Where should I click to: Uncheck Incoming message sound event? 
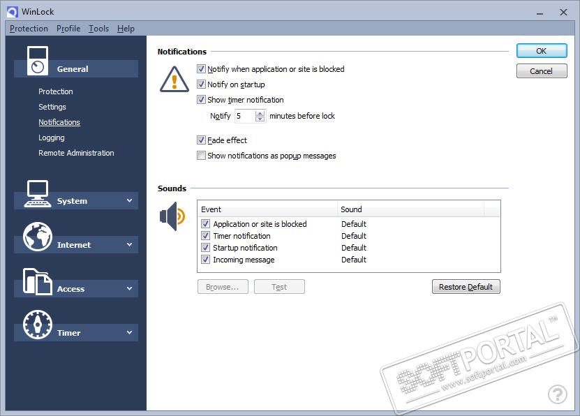tap(205, 259)
